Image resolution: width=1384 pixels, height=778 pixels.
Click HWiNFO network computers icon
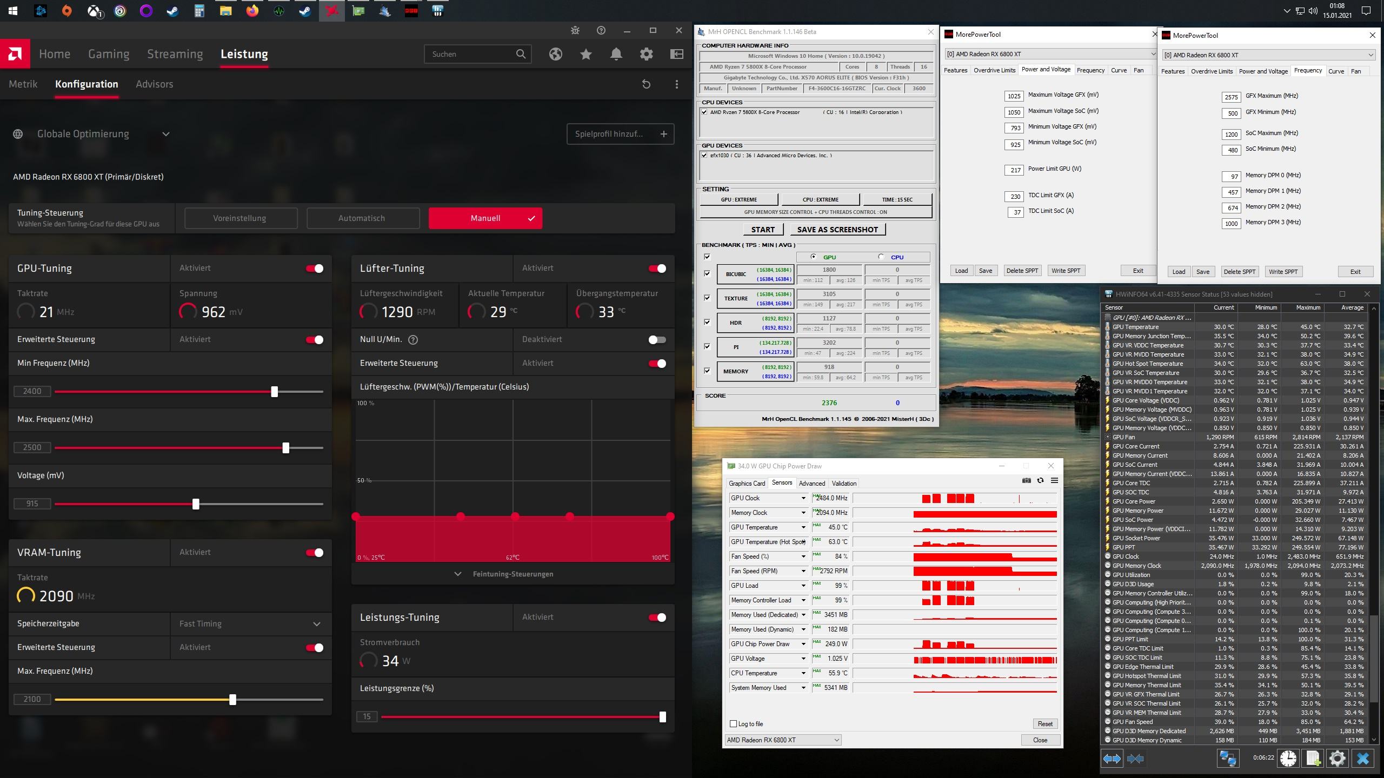tap(1228, 759)
